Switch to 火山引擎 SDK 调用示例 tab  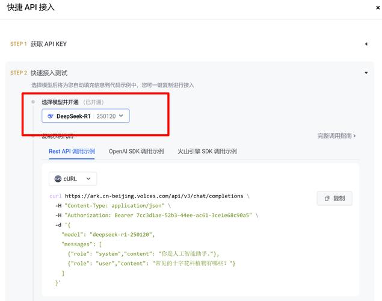(207, 151)
